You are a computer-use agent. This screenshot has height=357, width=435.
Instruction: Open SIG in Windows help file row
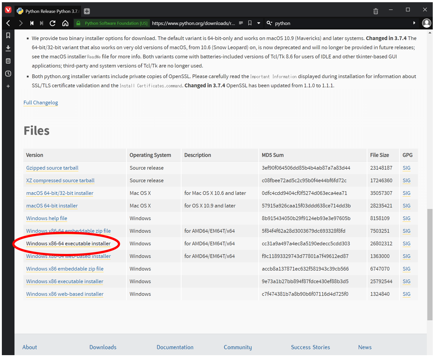406,218
